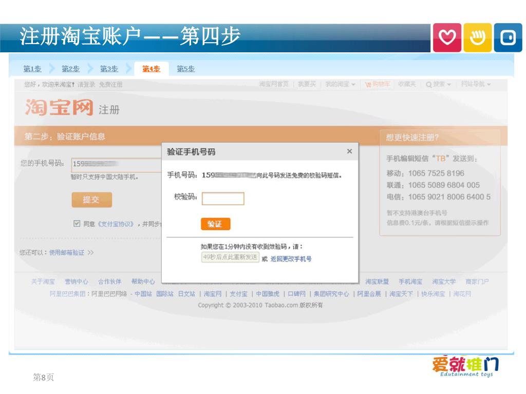Screen dimensions: 526x394
Task: Toggle the 同意《支付宝协议》 checkbox
Action: point(77,224)
